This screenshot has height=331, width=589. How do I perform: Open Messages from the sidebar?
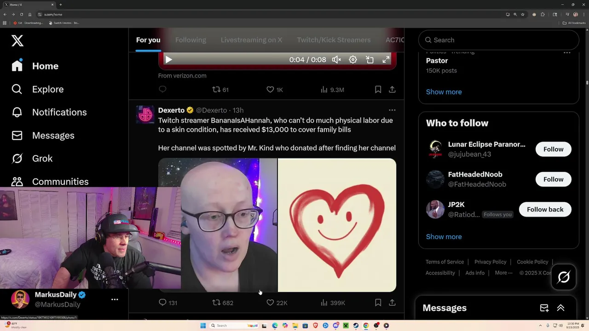(43, 135)
